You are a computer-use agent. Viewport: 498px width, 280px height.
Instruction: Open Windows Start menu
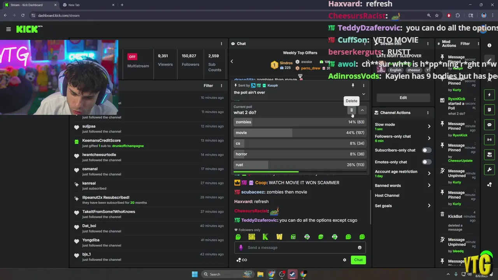coord(195,274)
